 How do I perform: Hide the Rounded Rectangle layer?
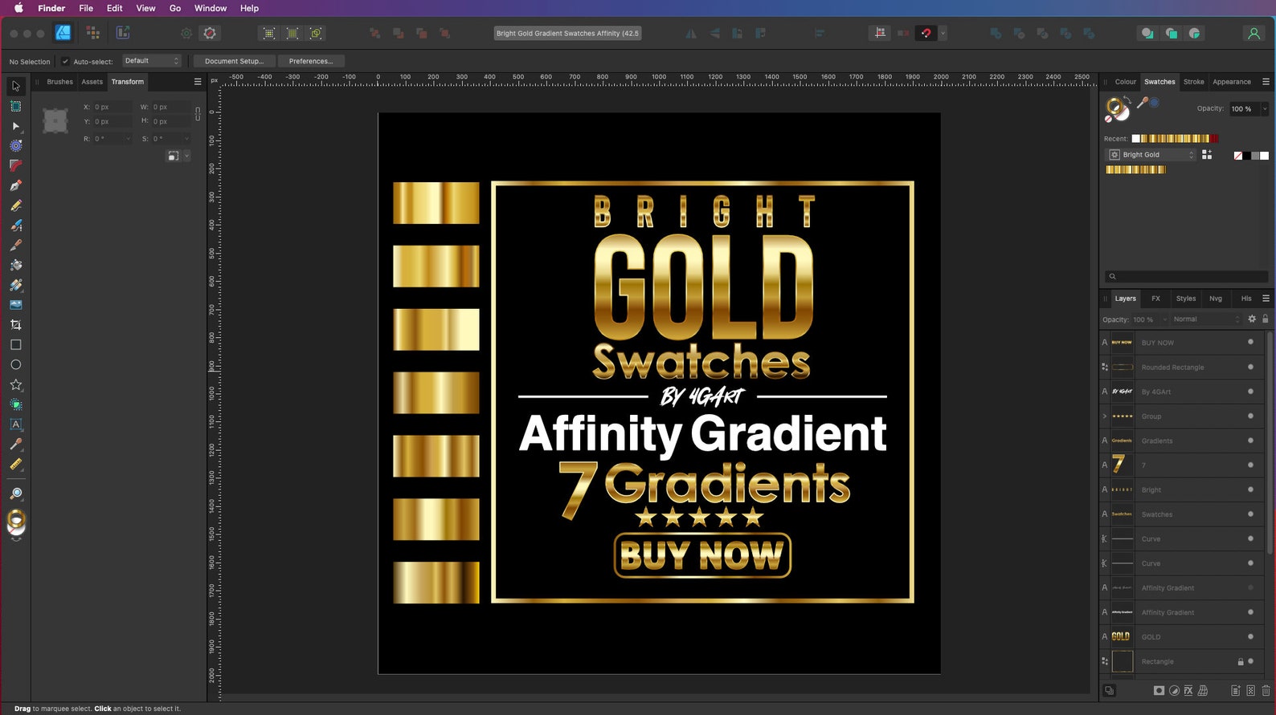tap(1250, 367)
